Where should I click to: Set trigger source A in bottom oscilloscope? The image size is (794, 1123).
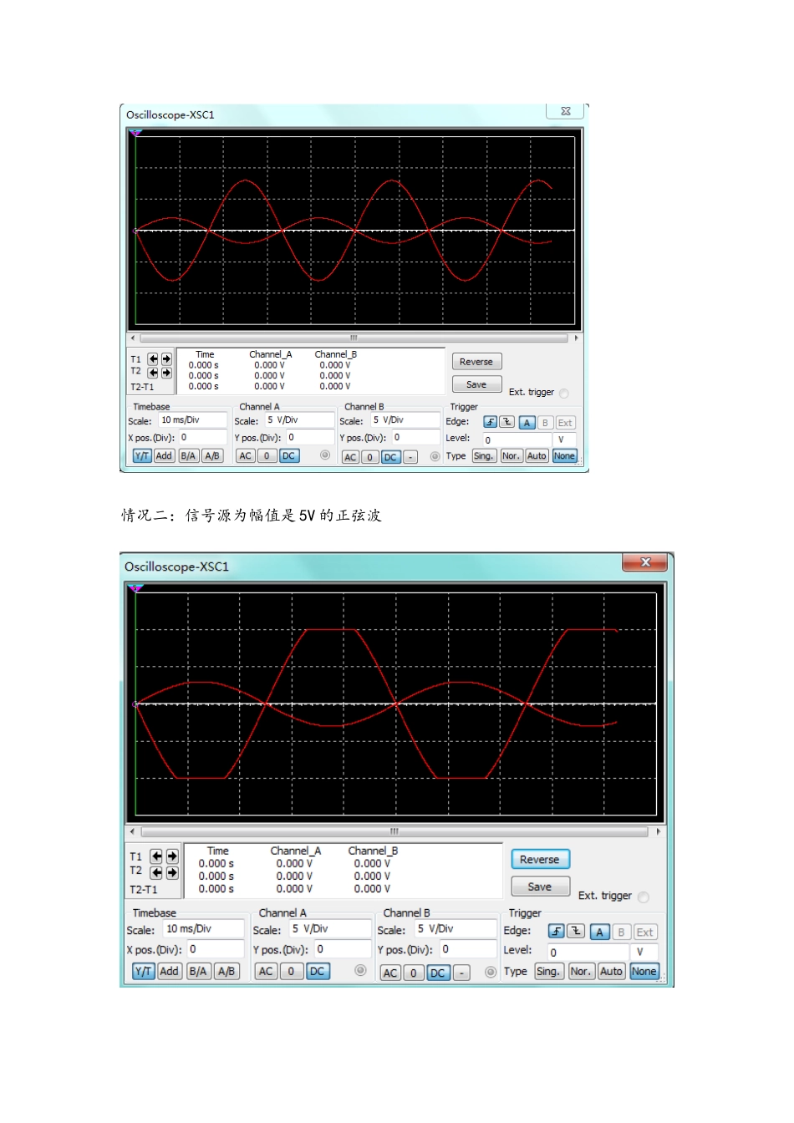(x=599, y=932)
